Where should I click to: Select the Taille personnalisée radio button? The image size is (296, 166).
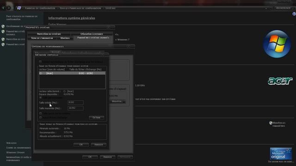(x=40, y=98)
